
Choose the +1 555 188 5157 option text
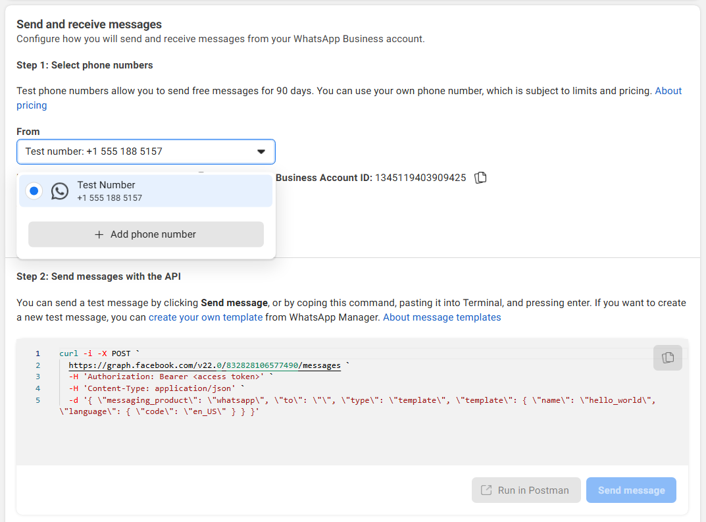tap(109, 197)
